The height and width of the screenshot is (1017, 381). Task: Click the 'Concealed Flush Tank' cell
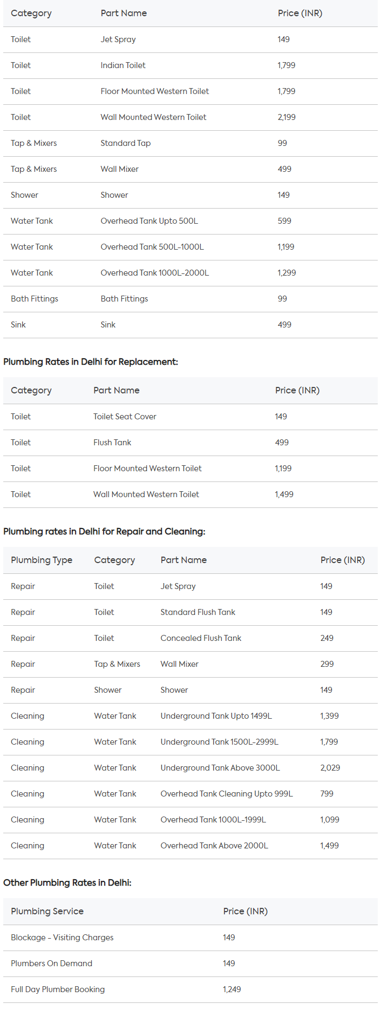pos(201,638)
